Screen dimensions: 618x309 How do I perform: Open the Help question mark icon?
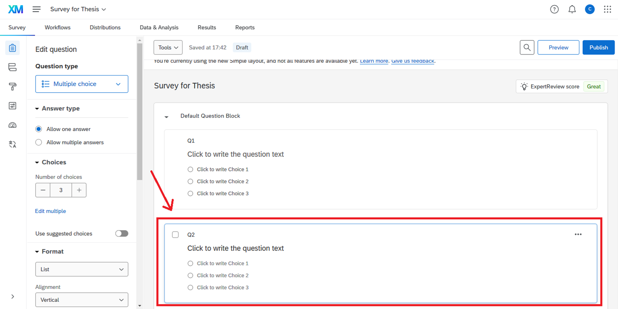(x=554, y=9)
